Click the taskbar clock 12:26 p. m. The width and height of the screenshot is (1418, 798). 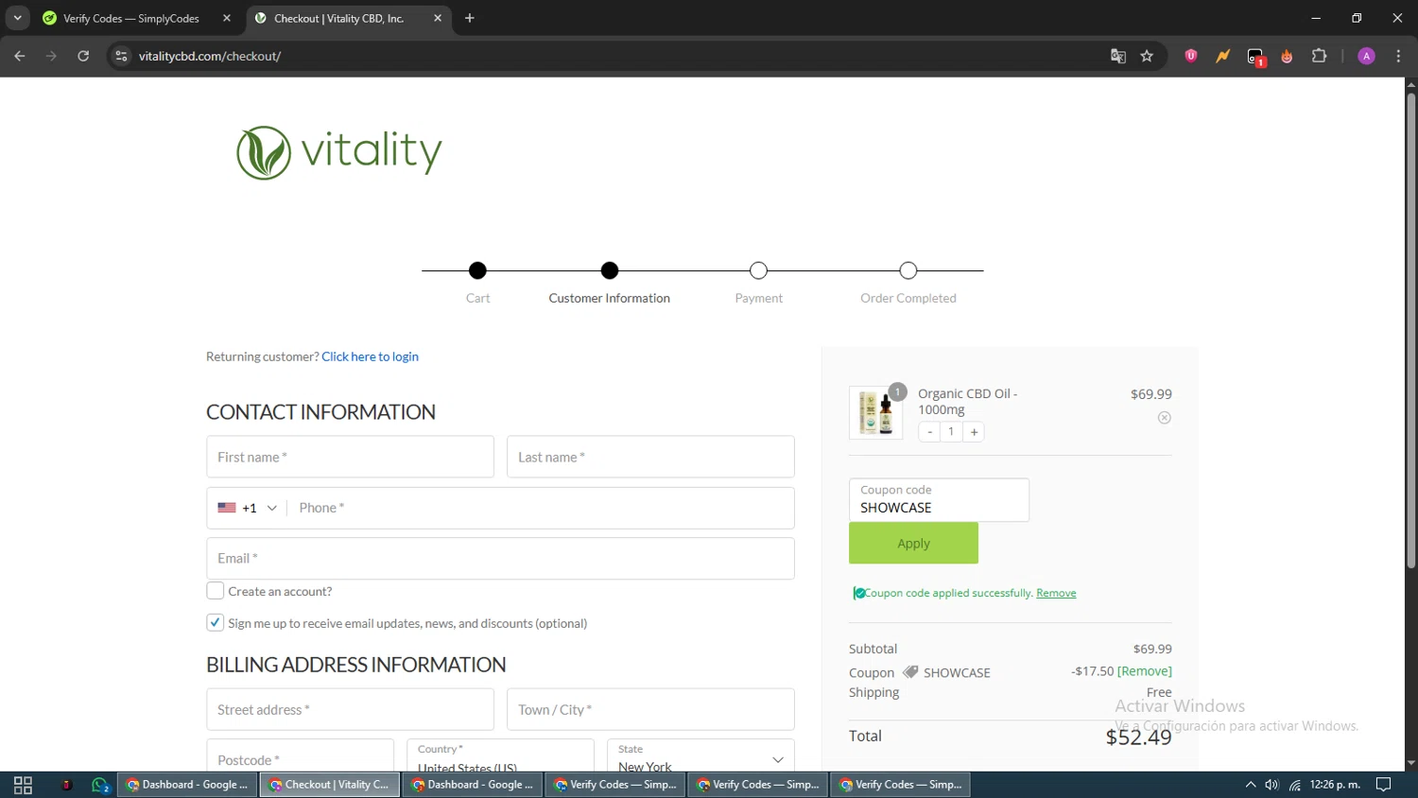point(1335,785)
